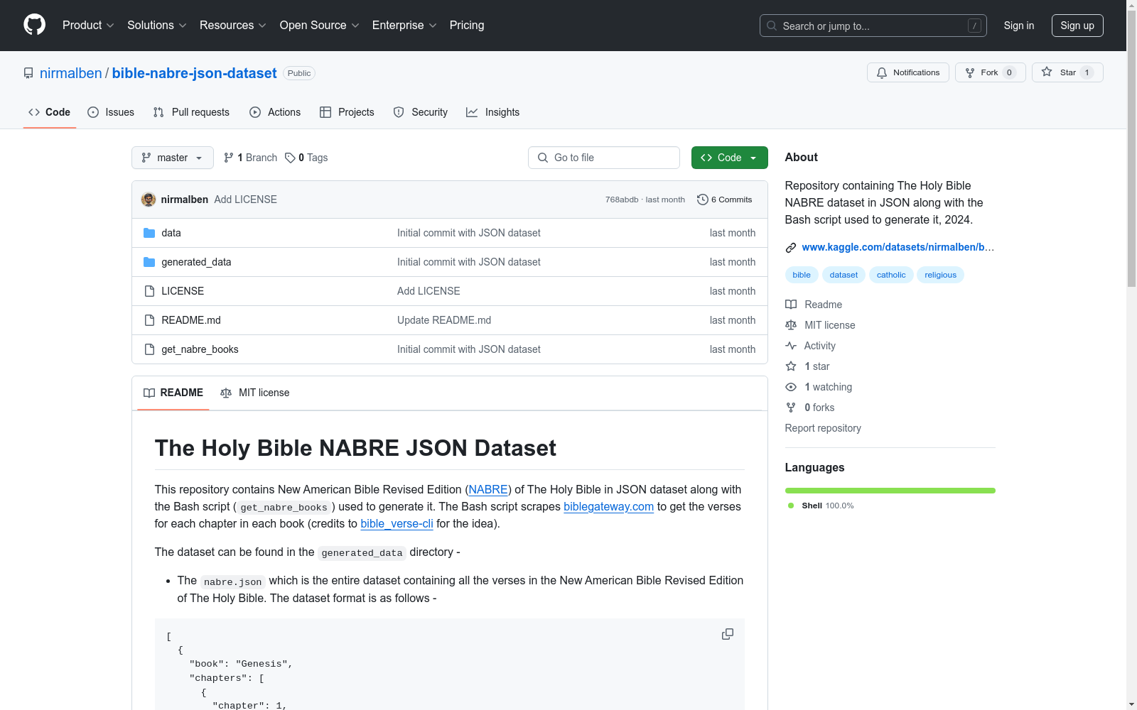Viewport: 1137px width, 710px height.
Task: Open the Projects tab
Action: coord(347,112)
